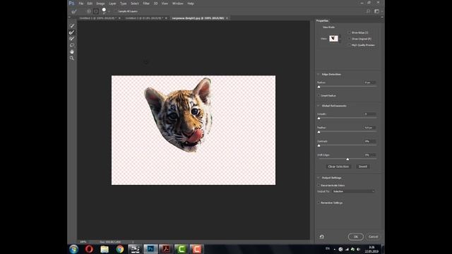This screenshot has height=254, width=452.
Task: Open the Window menu
Action: click(x=177, y=4)
